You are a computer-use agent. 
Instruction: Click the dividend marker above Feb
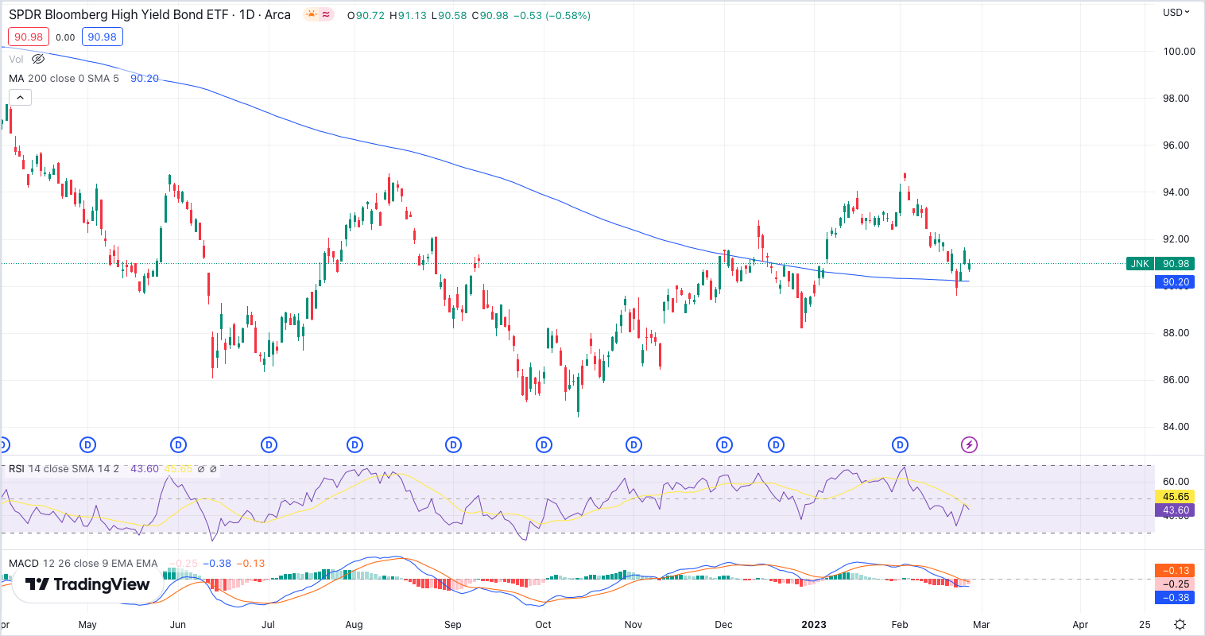(900, 444)
